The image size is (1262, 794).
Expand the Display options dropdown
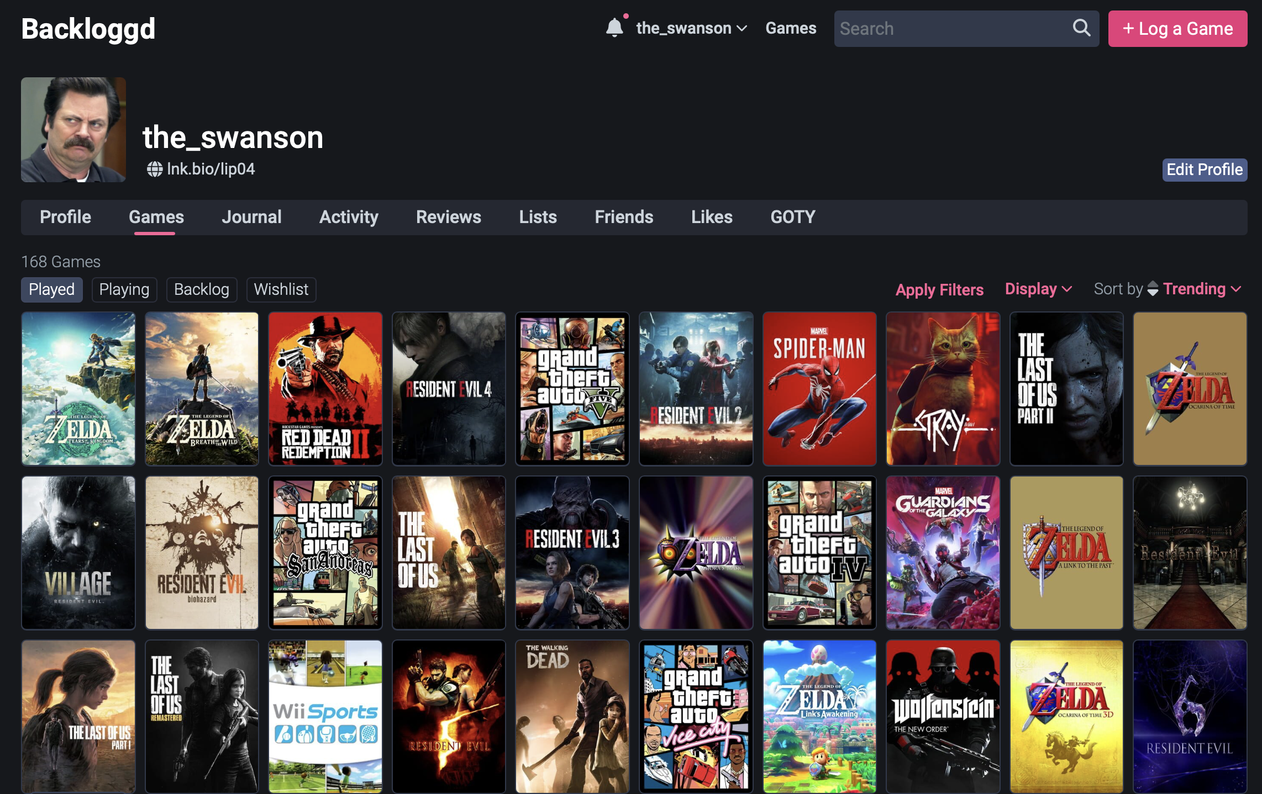click(x=1038, y=289)
